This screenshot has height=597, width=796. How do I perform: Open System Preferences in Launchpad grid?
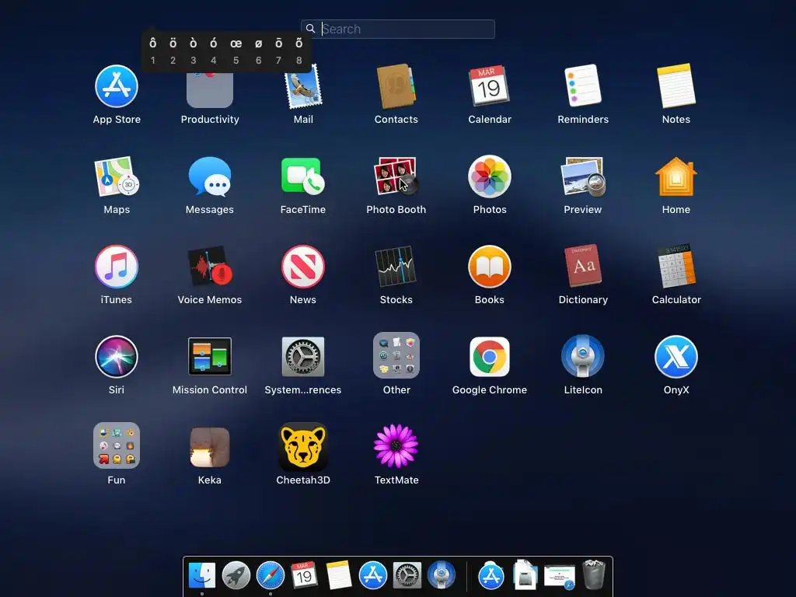click(303, 356)
